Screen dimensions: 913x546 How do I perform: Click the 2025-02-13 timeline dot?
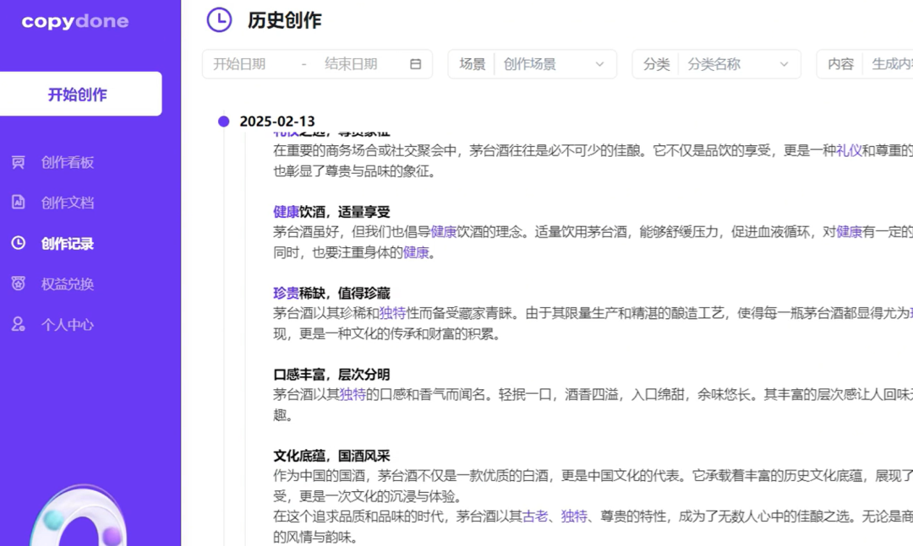[223, 121]
